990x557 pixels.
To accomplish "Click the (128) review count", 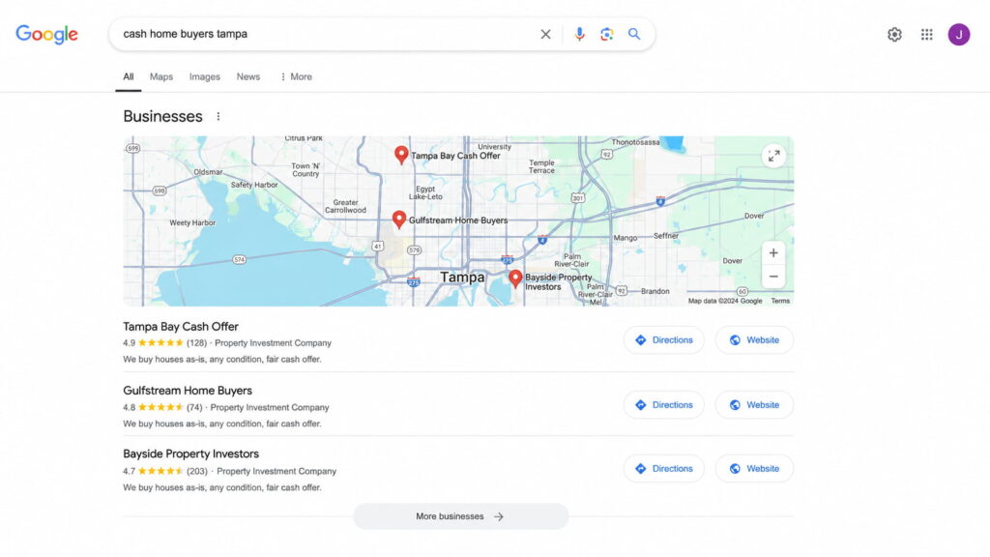I will pyautogui.click(x=196, y=343).
